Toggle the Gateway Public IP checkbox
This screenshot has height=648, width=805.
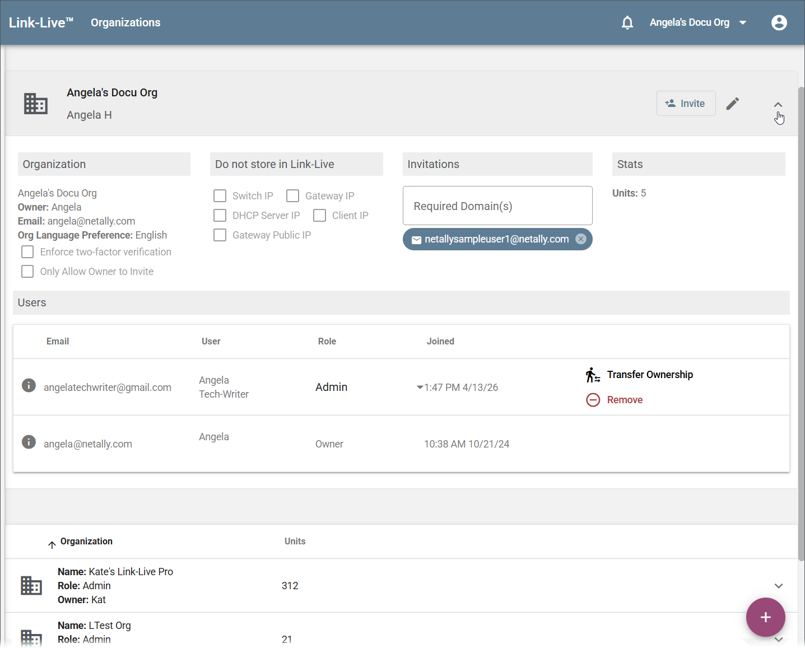(220, 235)
